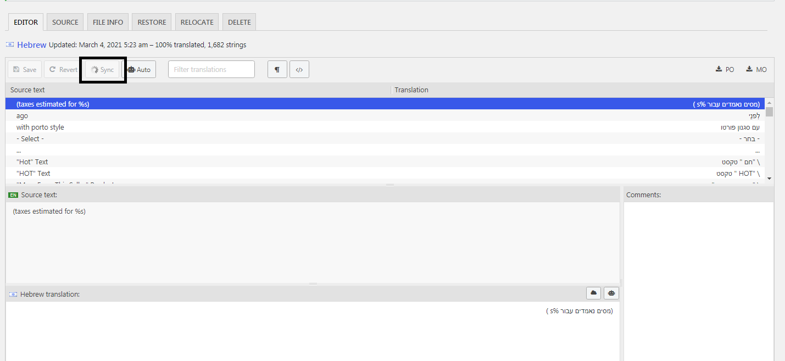Click the Auto translate button
The image size is (785, 361).
(139, 69)
